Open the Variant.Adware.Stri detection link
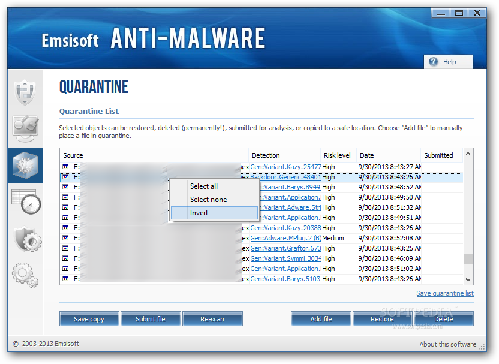Image resolution: width=499 pixels, height=364 pixels. coord(290,207)
